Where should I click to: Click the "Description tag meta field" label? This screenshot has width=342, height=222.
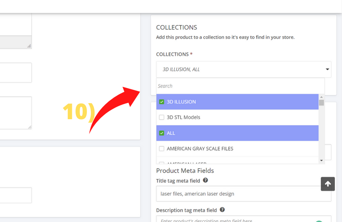pos(186,210)
